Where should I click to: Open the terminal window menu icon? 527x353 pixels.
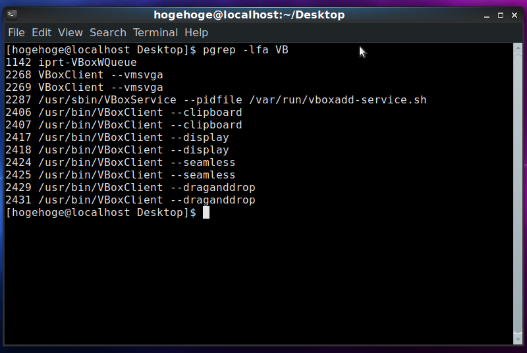[12, 14]
